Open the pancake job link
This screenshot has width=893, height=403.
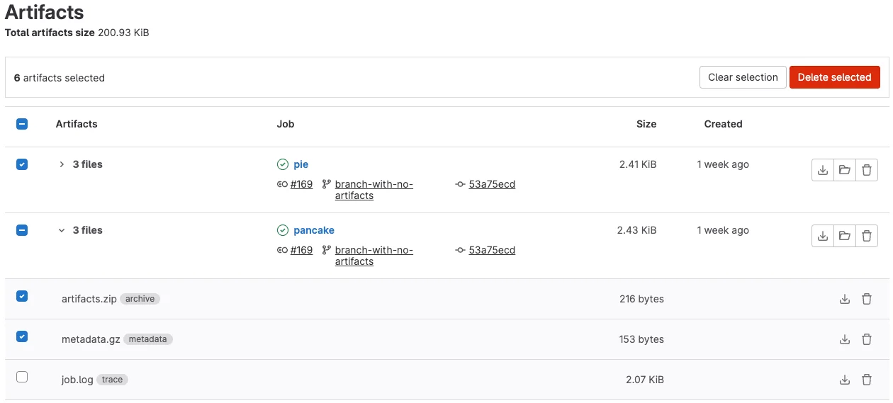coord(313,230)
